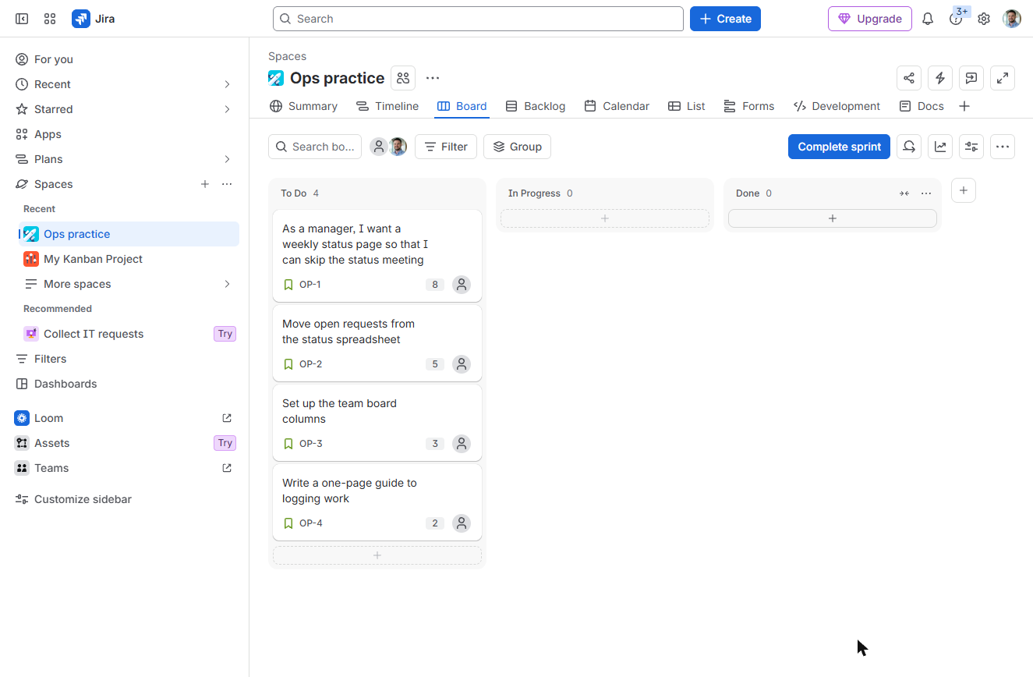Click the Create button
Screen dimensions: 1033x677
point(725,19)
